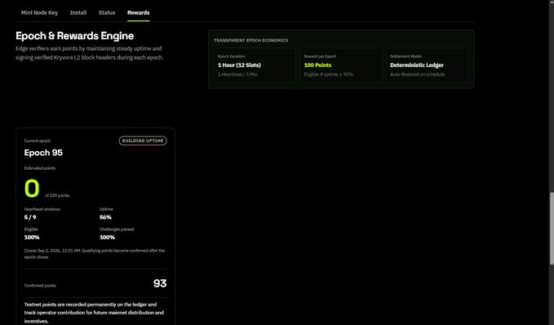Click the BUILDING UPTIME status badge
This screenshot has height=325, width=554.
tap(143, 140)
